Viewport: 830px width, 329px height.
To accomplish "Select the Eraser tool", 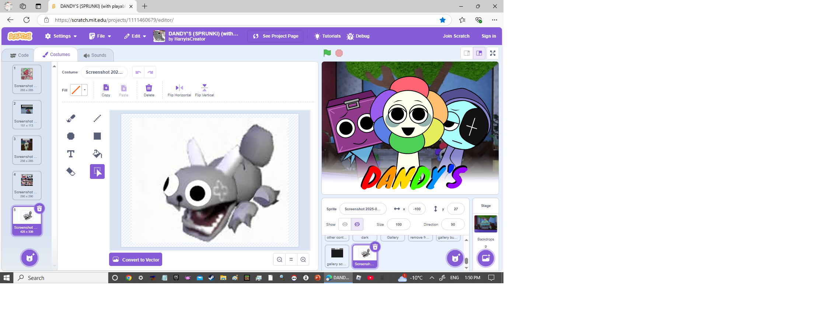I will [x=71, y=172].
